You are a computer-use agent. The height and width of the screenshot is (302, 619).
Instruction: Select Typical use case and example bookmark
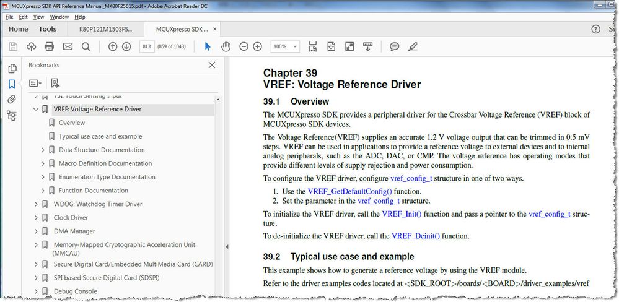[x=100, y=136]
